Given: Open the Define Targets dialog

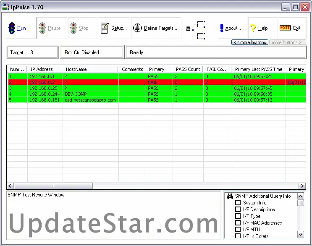Looking at the screenshot, I should tap(156, 28).
